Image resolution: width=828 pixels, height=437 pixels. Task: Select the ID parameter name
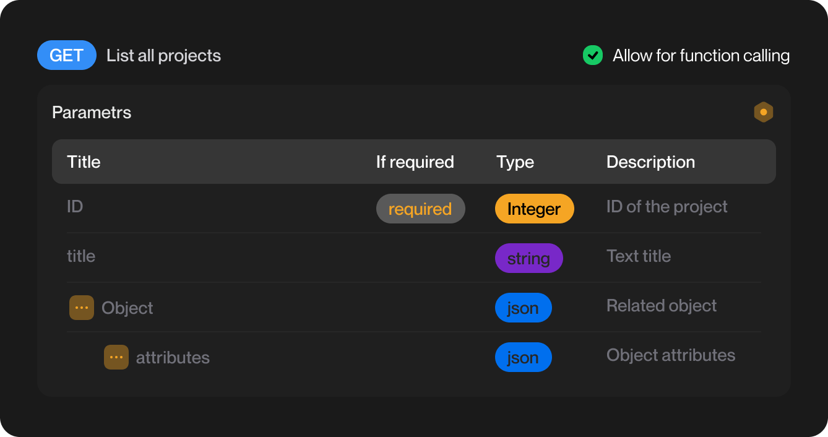coord(75,207)
